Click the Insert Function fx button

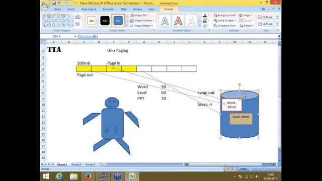(x=95, y=36)
